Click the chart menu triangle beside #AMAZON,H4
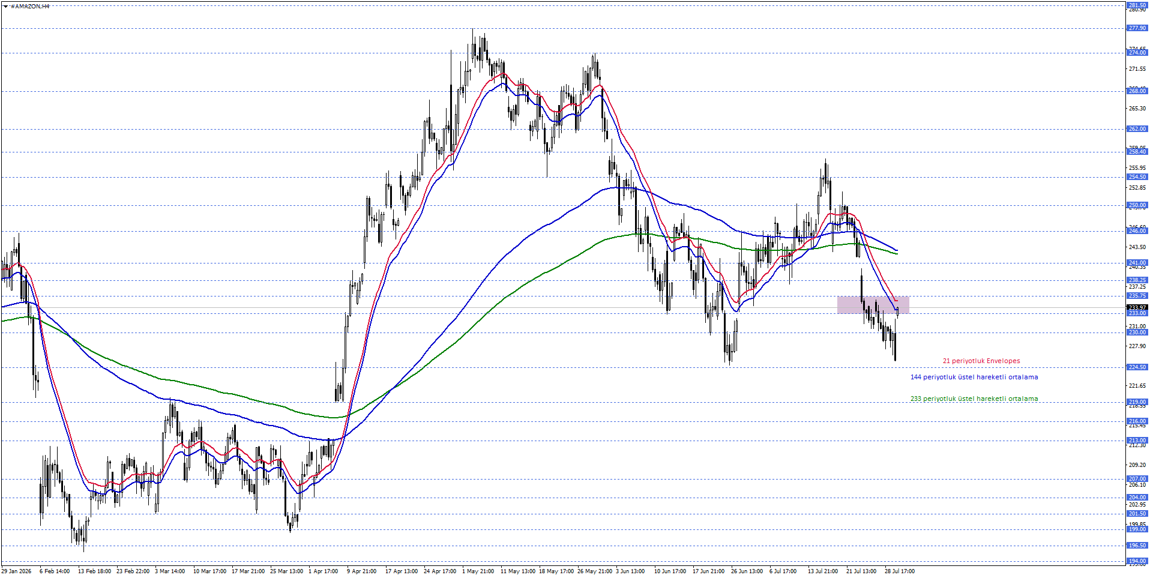This screenshot has height=578, width=1150. (x=5, y=6)
